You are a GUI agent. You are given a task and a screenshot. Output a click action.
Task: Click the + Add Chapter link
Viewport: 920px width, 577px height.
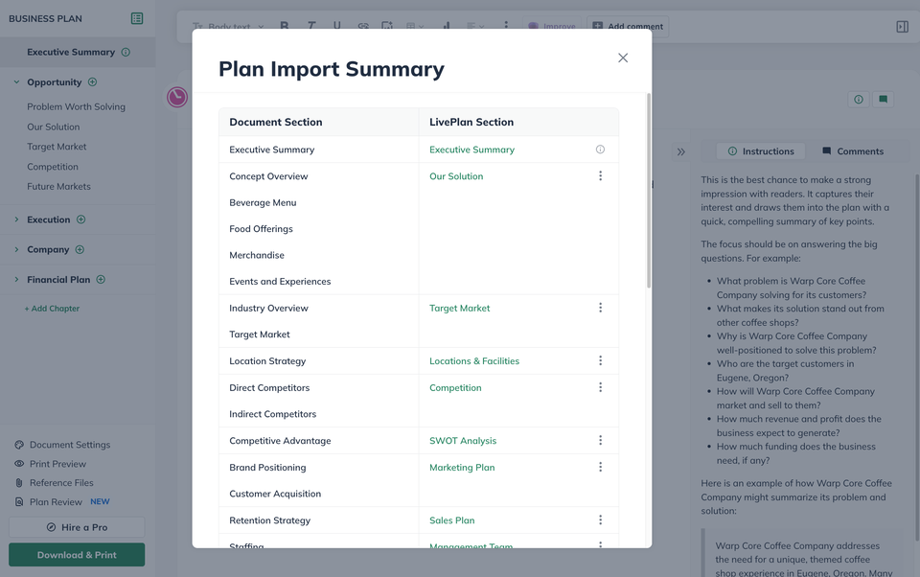coord(52,309)
